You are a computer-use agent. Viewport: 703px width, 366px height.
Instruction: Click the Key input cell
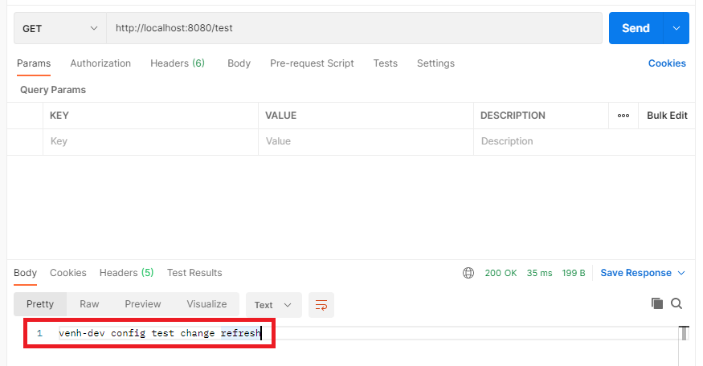click(151, 141)
